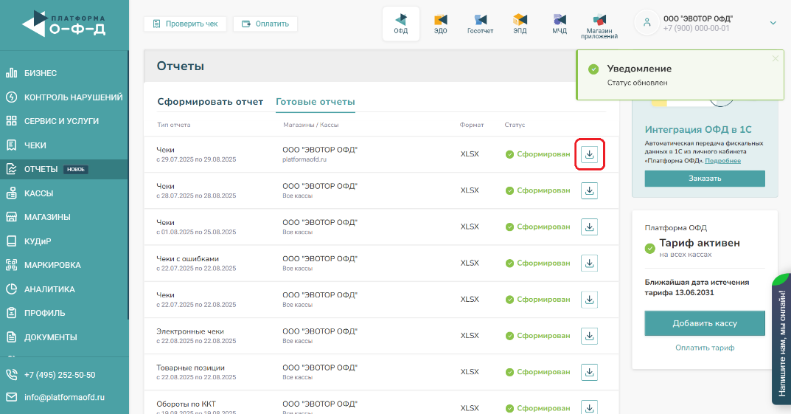The image size is (791, 414).
Task: Open the Госотчет service icon
Action: coord(481,24)
